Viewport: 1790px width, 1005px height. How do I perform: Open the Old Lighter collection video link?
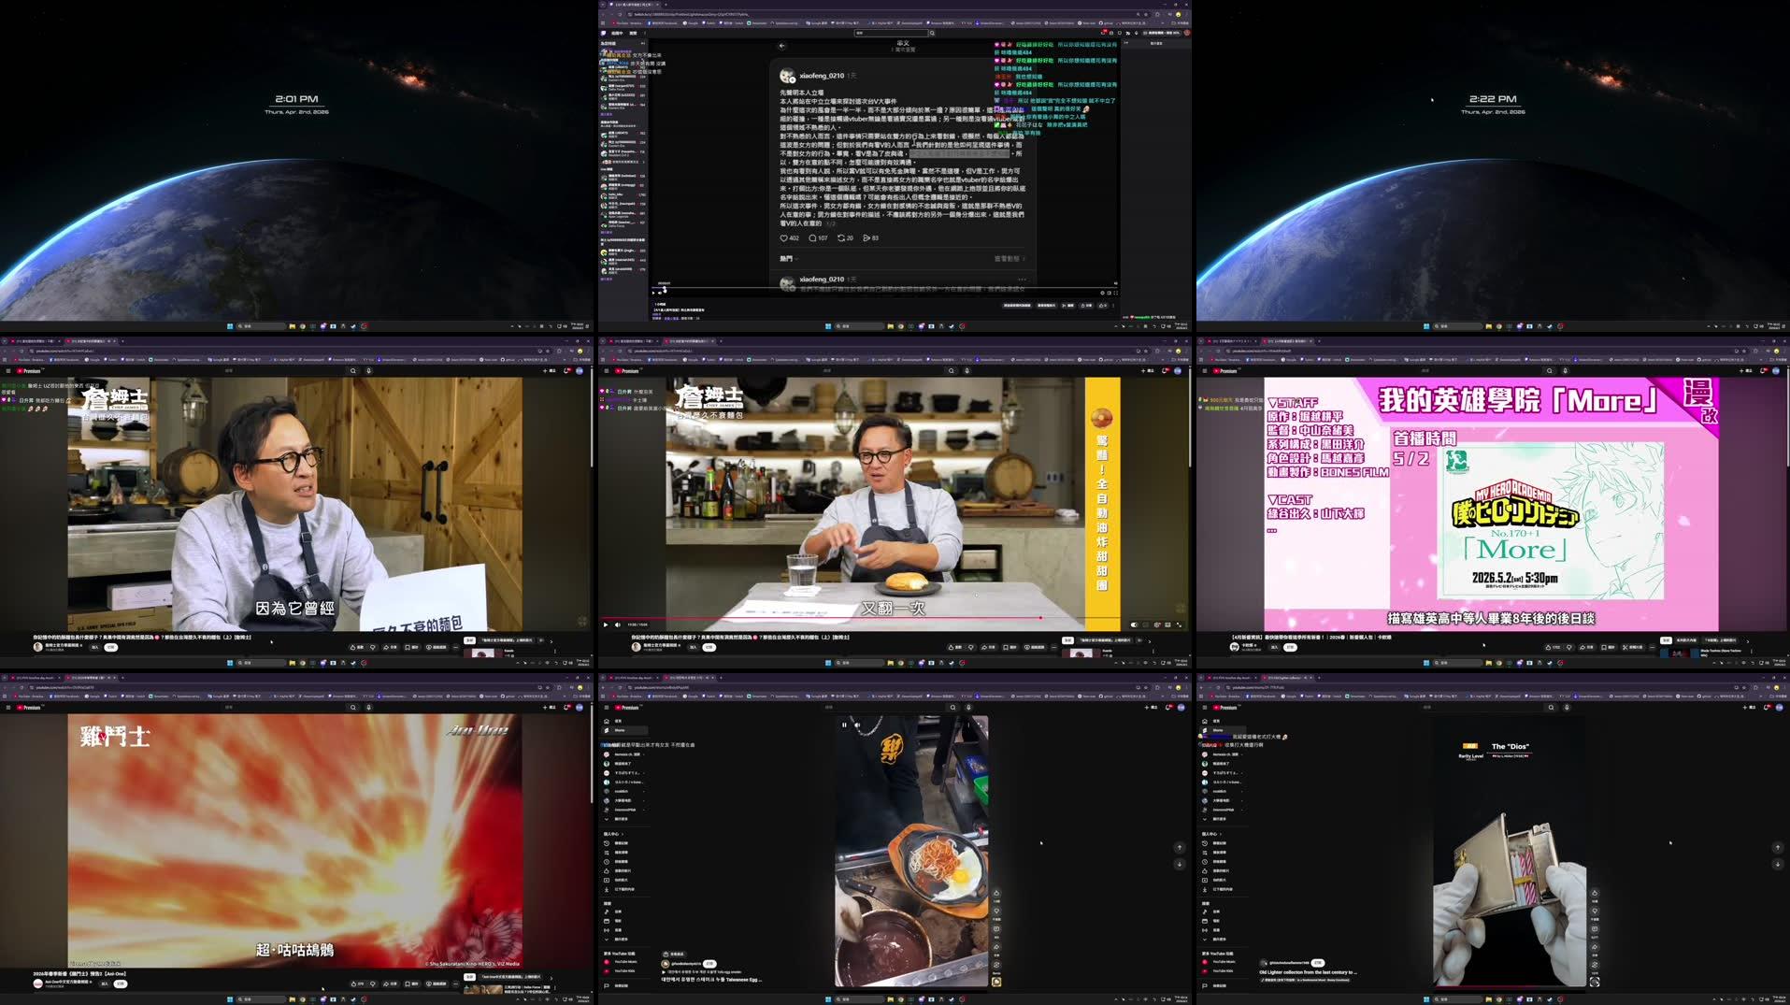coord(1309,972)
